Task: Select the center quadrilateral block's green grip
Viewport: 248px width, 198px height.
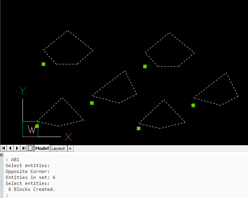Action: pyautogui.click(x=92, y=103)
